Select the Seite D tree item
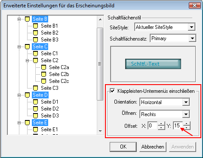Viewport: 203px width, 158px height. [x=40, y=95]
